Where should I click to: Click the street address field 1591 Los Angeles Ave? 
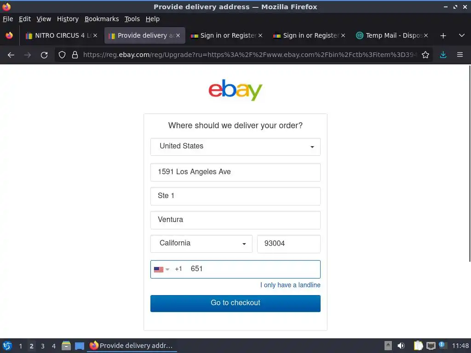pos(235,172)
